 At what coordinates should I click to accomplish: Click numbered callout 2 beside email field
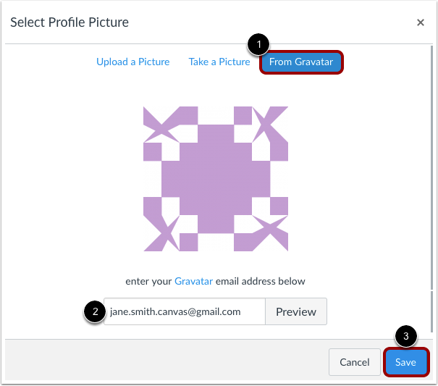tap(95, 311)
